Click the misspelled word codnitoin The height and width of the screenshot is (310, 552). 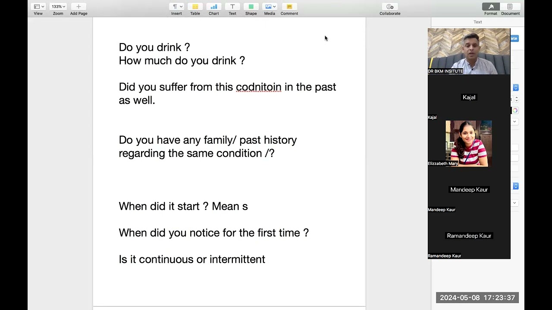coord(258,87)
